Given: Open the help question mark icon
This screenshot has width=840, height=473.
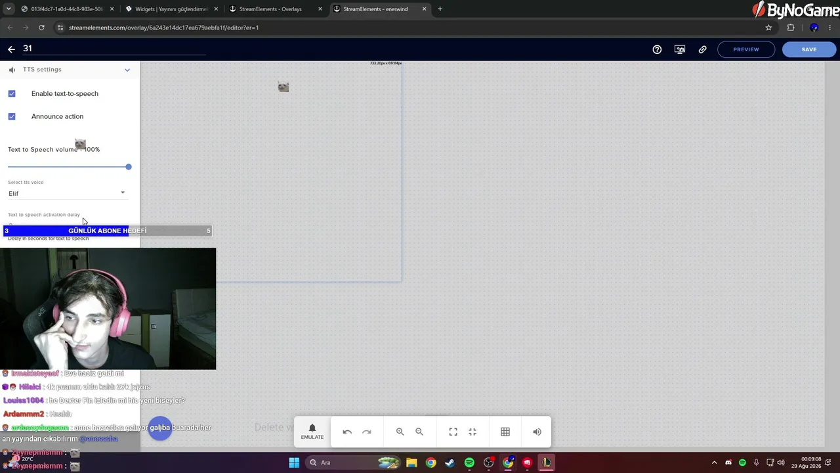Looking at the screenshot, I should (657, 49).
